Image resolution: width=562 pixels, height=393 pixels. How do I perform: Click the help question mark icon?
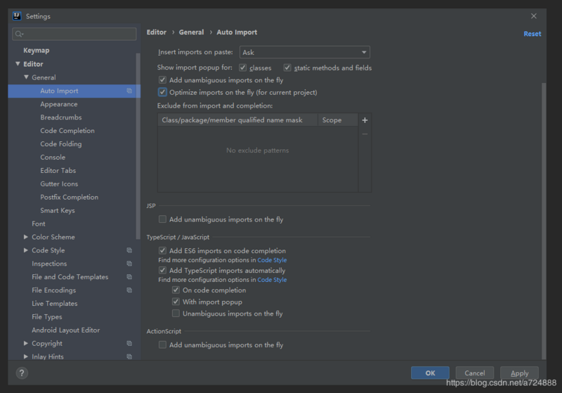[x=22, y=373]
